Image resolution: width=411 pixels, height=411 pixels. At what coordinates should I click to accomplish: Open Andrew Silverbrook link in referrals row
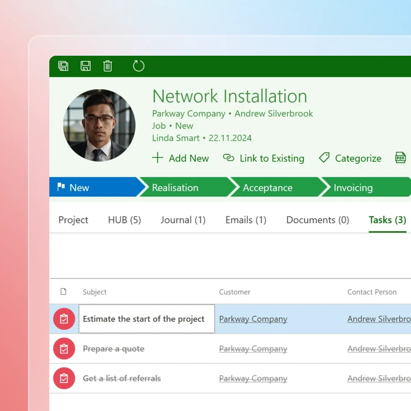379,378
